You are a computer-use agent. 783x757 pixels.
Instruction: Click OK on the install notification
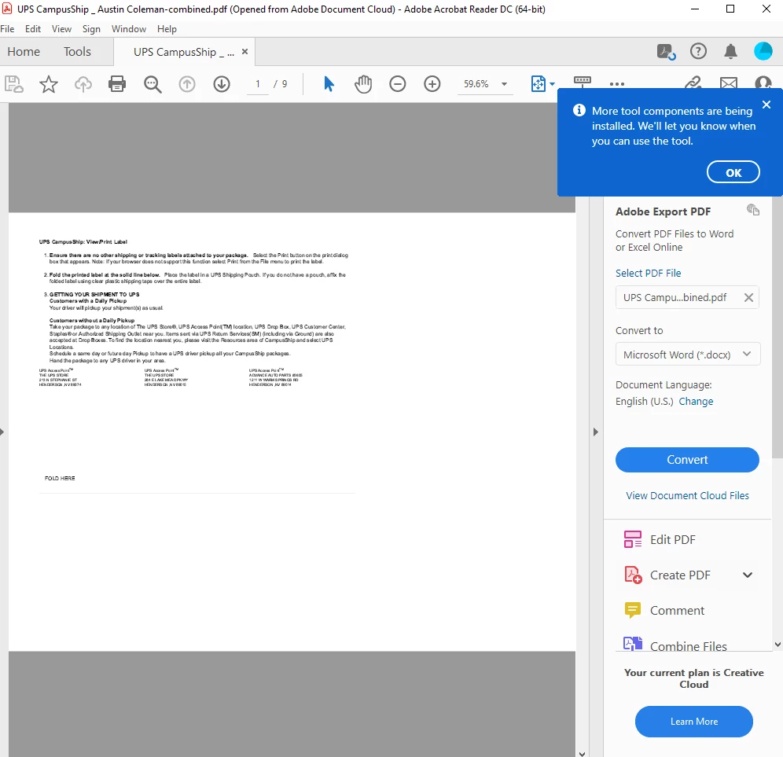733,172
